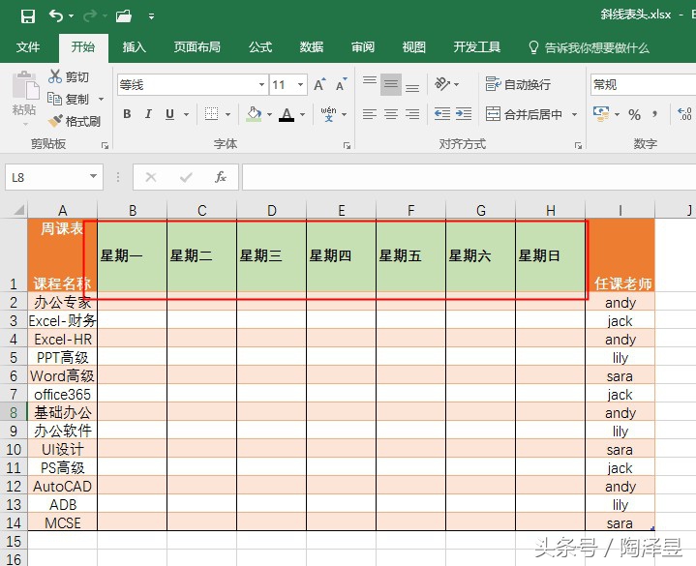The image size is (696, 566).
Task: Switch to the 视图 (View) tab
Action: (x=413, y=47)
